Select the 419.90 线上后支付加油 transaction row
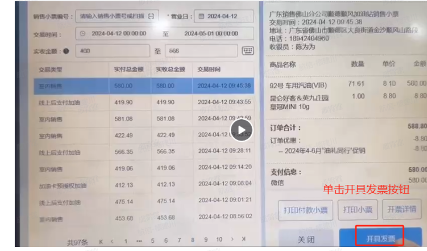The image size is (427, 251). tap(143, 102)
